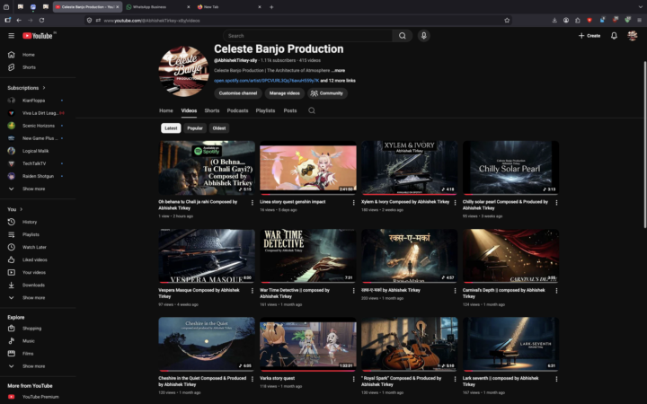Open options for Varka story quest video
This screenshot has width=647, height=404.
coord(354,379)
